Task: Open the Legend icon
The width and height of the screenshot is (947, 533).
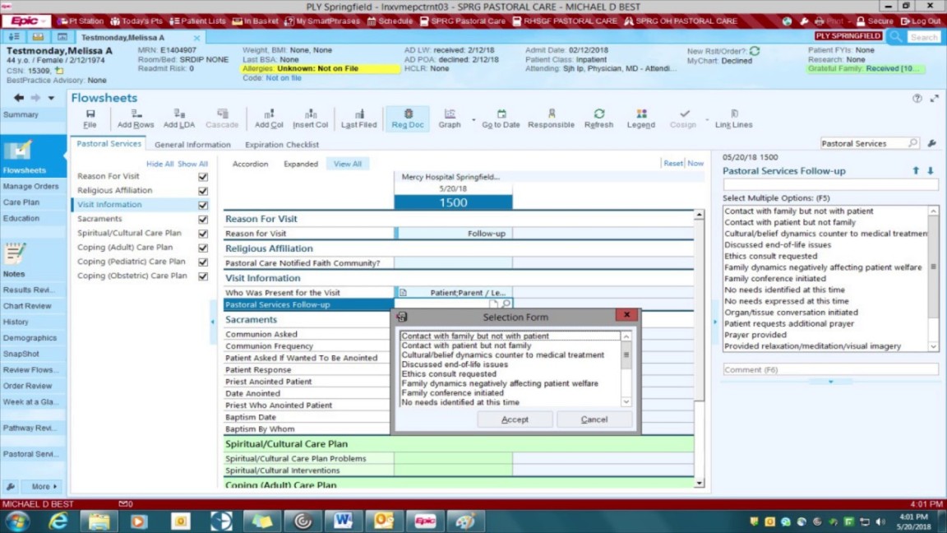Action: [640, 118]
